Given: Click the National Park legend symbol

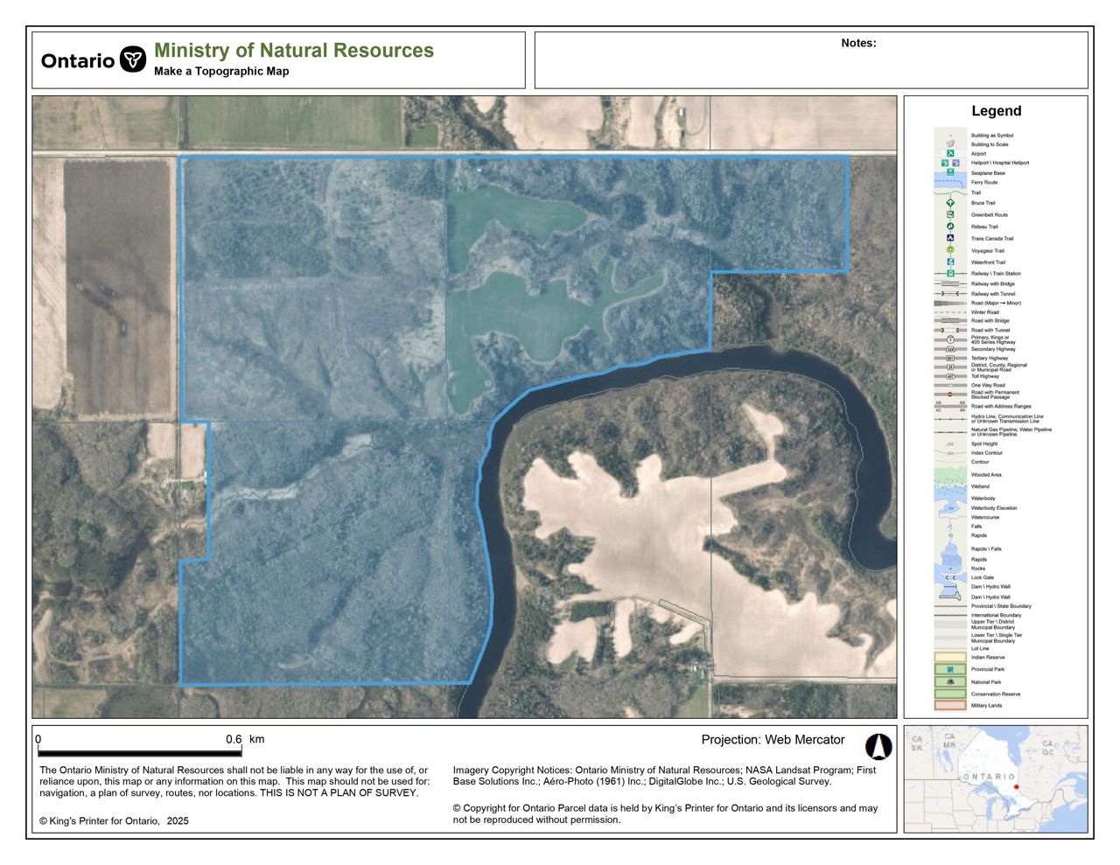Looking at the screenshot, I should pyautogui.click(x=950, y=681).
